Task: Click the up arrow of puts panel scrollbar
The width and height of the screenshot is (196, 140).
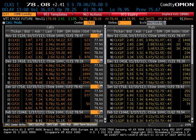Action: tap(192, 27)
